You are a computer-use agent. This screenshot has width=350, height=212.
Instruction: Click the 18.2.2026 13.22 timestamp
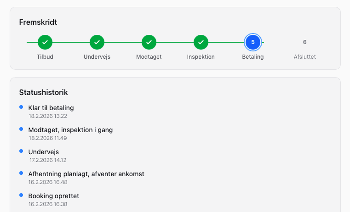coord(48,116)
